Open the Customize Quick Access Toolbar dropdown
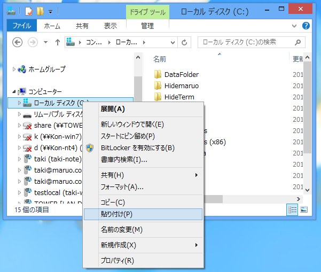 (50, 12)
